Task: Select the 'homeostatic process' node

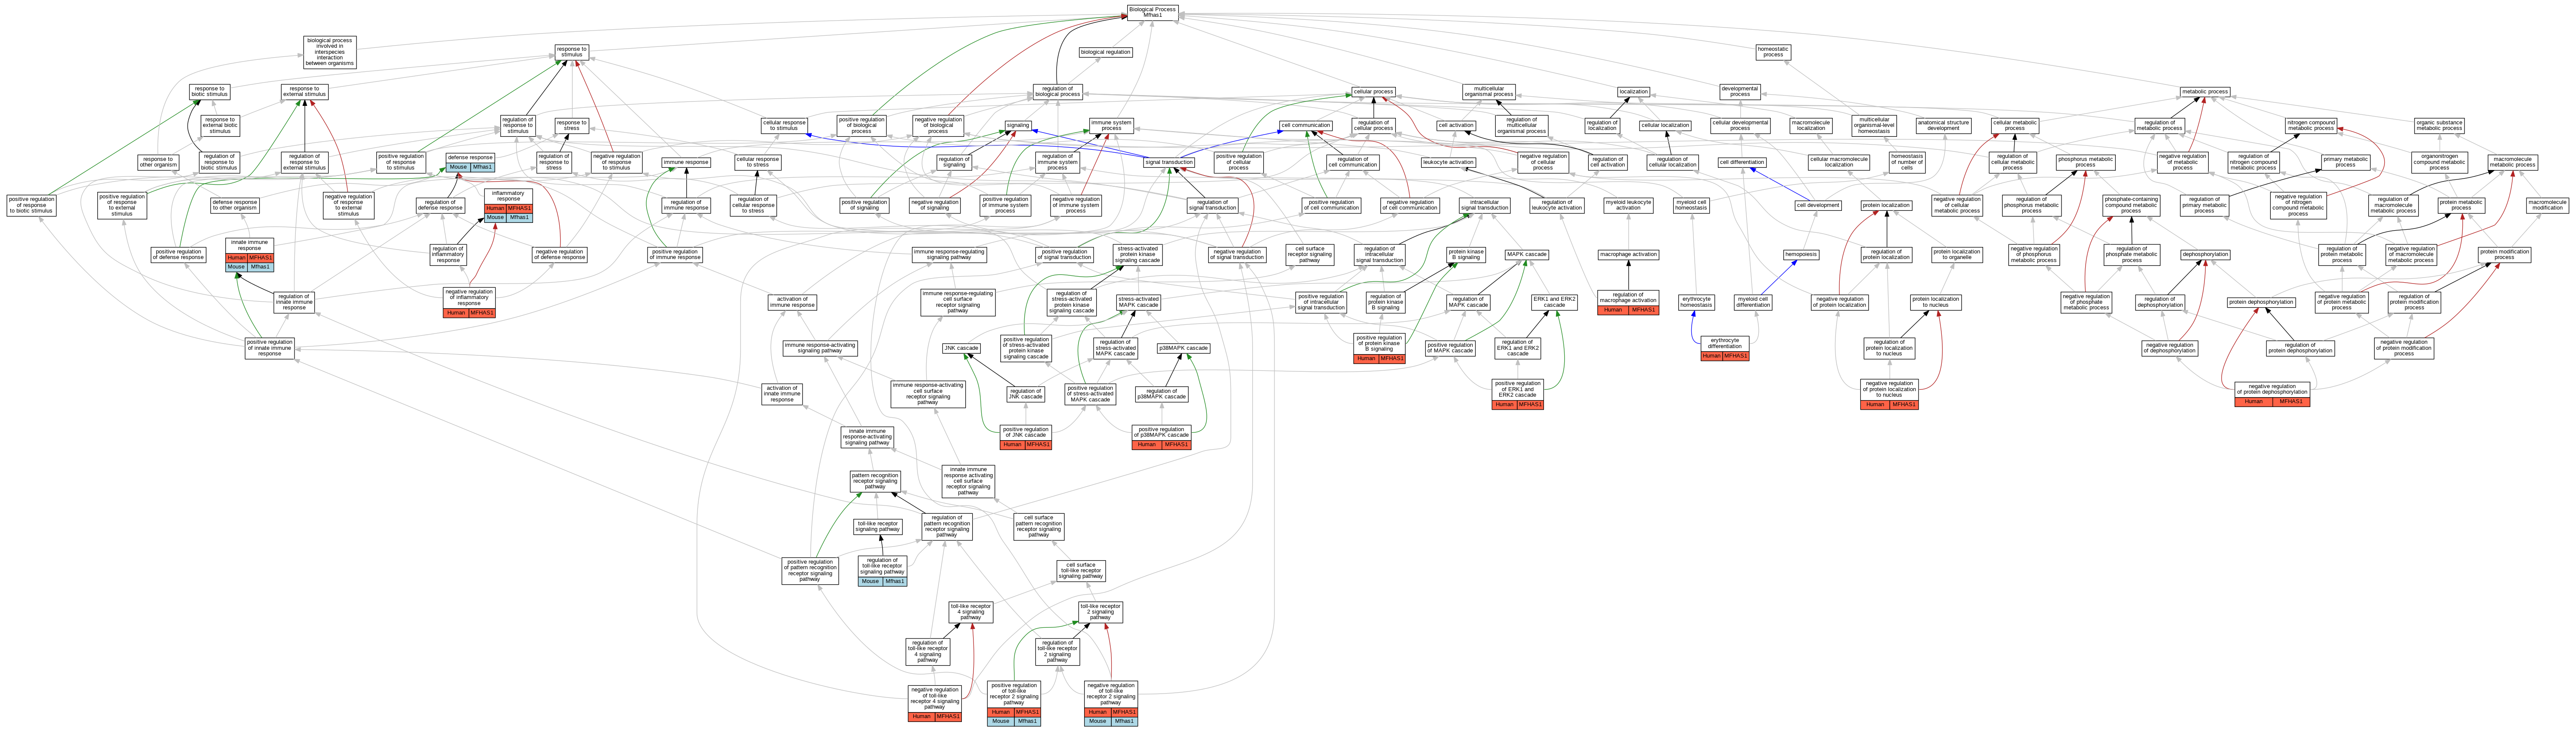Action: pos(1773,52)
